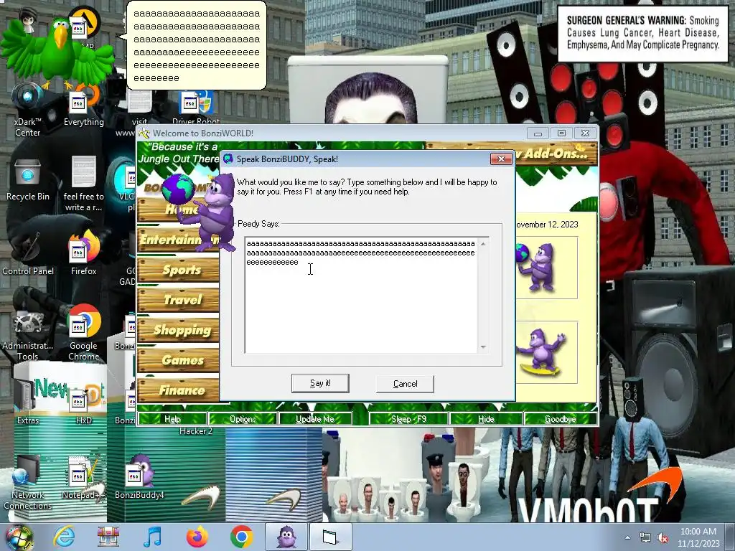Screen dimensions: 735x551
Task: Open the Finance section in BonziWORLD
Action: click(x=179, y=390)
